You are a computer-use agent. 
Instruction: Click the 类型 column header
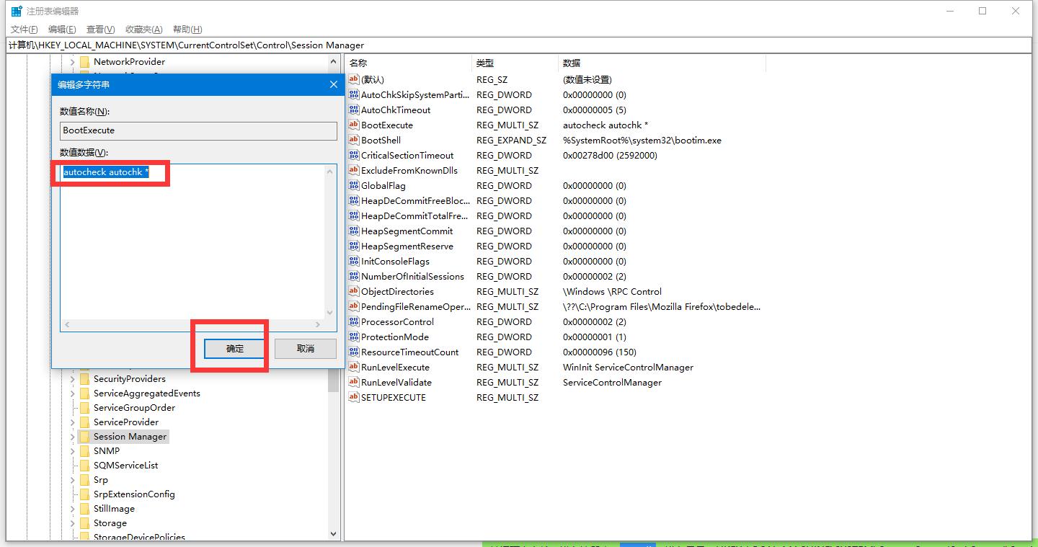485,63
